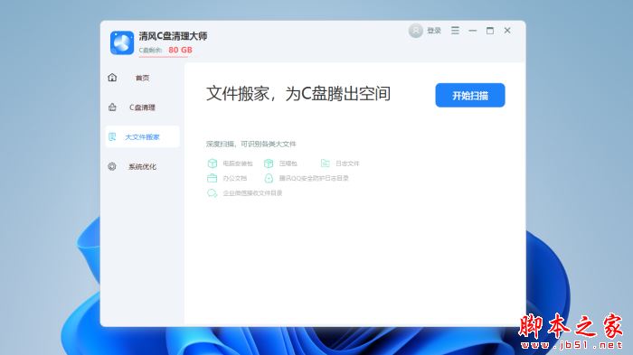Click the 日志文件 label
The image size is (633, 355).
(347, 163)
